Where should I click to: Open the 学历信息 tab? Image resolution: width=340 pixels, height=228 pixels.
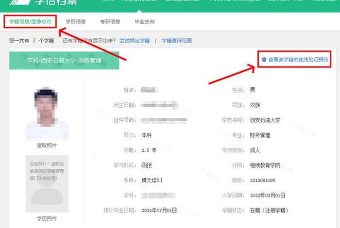click(x=75, y=22)
